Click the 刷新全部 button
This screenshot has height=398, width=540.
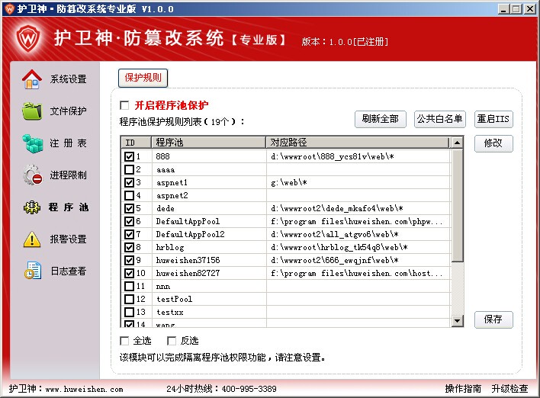[x=380, y=119]
